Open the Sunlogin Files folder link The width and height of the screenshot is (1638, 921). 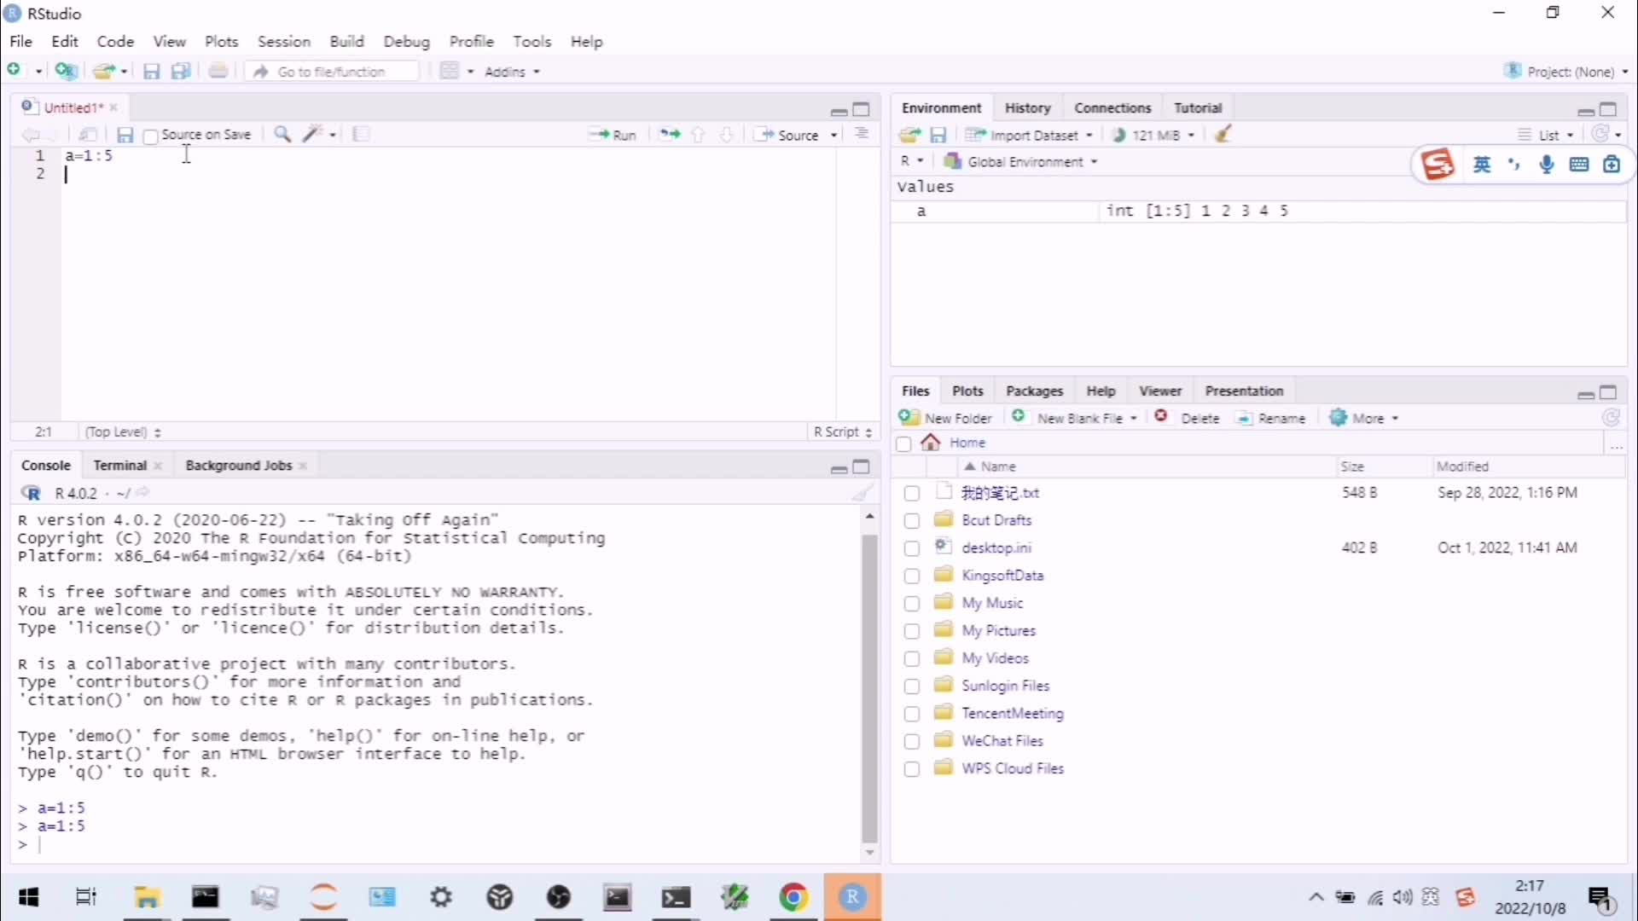pos(1005,686)
